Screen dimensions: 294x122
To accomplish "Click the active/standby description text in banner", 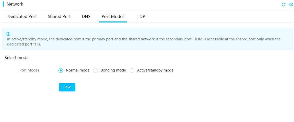I will tap(144, 42).
